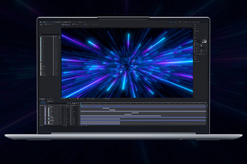The image size is (247, 164).
Task: Expand the first layer's twirl-down arrow
Action: (46, 107)
